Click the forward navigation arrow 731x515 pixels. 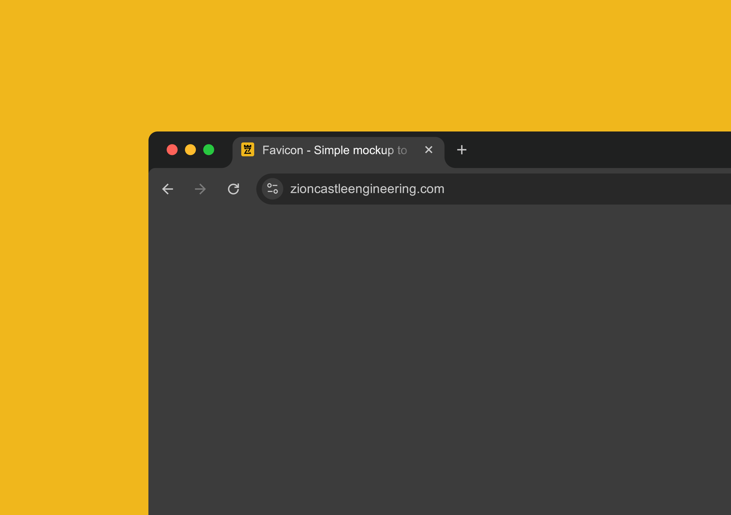[x=200, y=189]
